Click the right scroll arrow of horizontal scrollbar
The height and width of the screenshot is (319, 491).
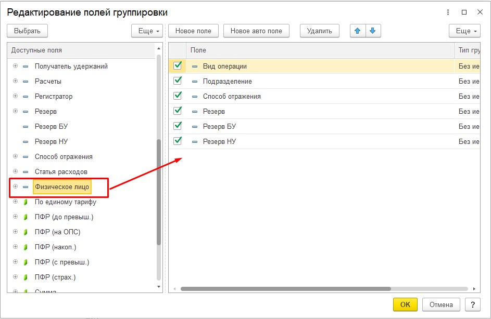(x=474, y=289)
